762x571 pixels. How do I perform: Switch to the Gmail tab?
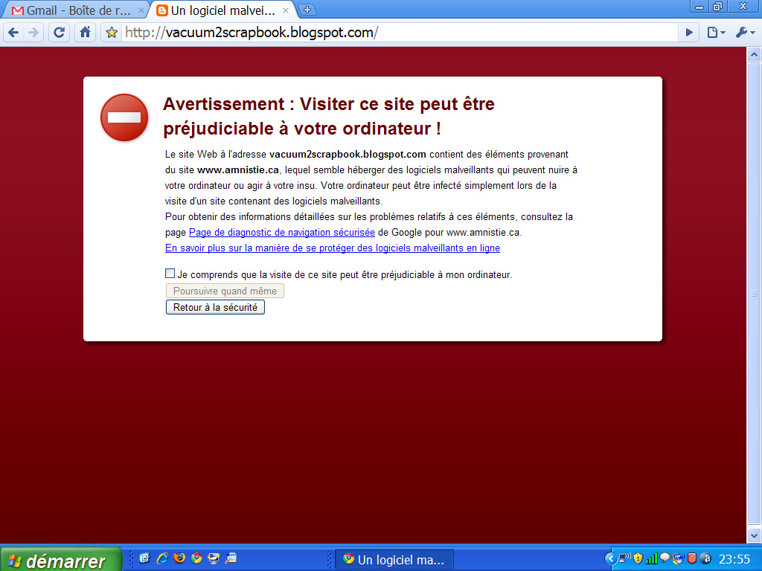pyautogui.click(x=67, y=10)
